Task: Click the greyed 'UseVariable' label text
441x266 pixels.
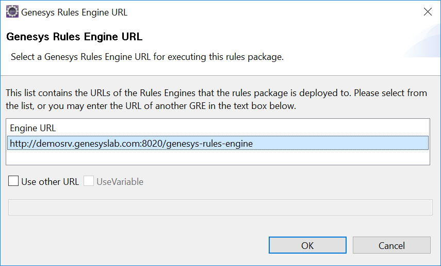Action: (120, 181)
